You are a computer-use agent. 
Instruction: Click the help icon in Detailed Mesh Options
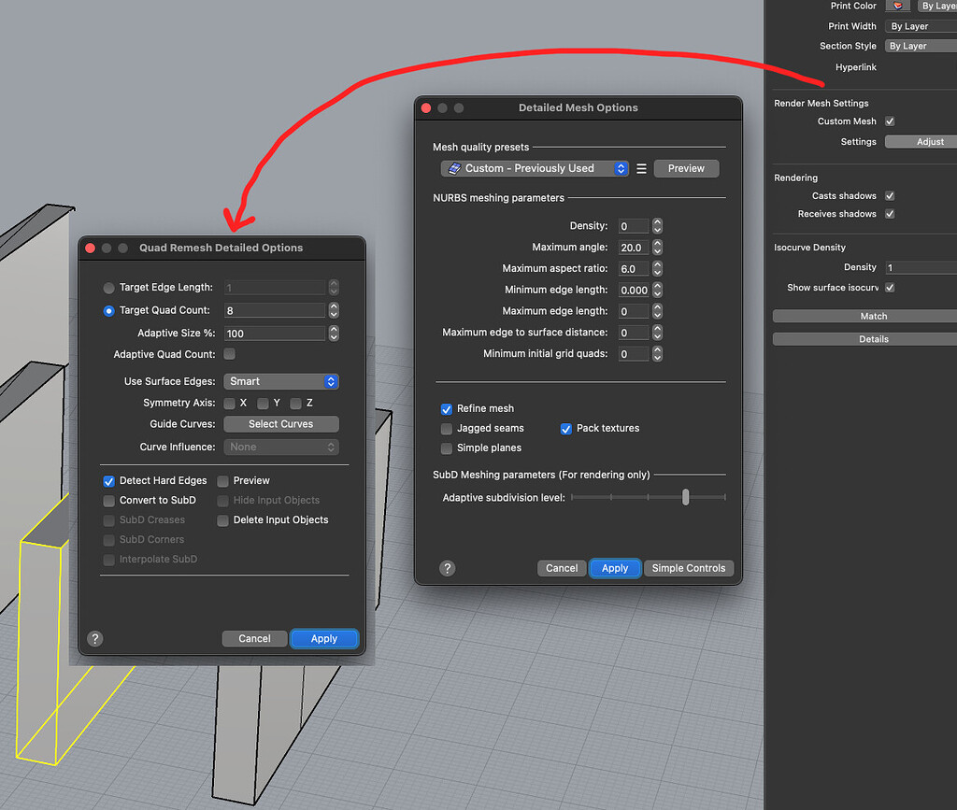click(x=447, y=568)
